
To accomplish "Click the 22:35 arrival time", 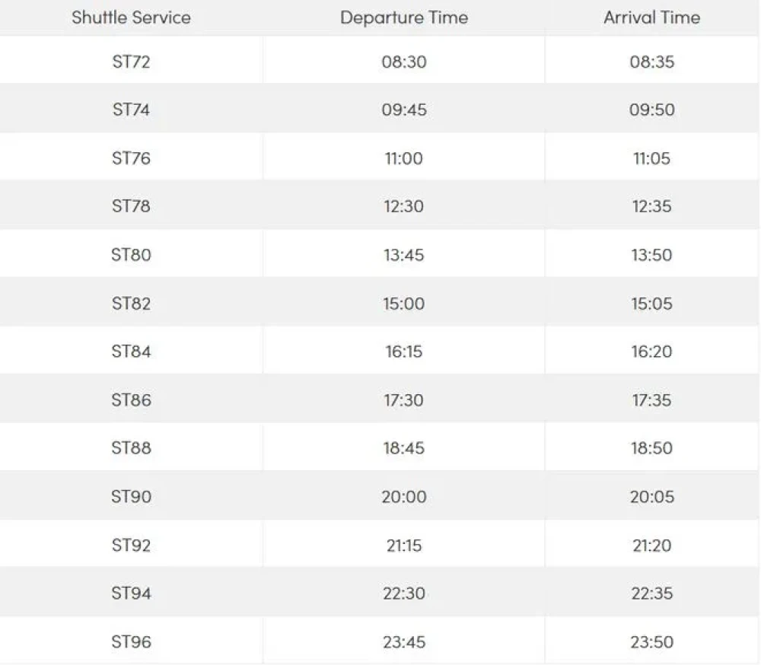I will click(x=651, y=593).
